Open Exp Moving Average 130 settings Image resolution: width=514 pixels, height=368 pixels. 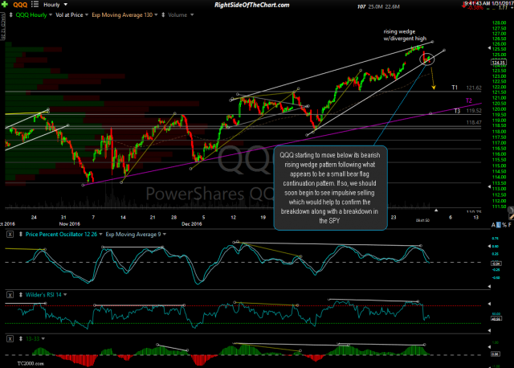[x=122, y=14]
